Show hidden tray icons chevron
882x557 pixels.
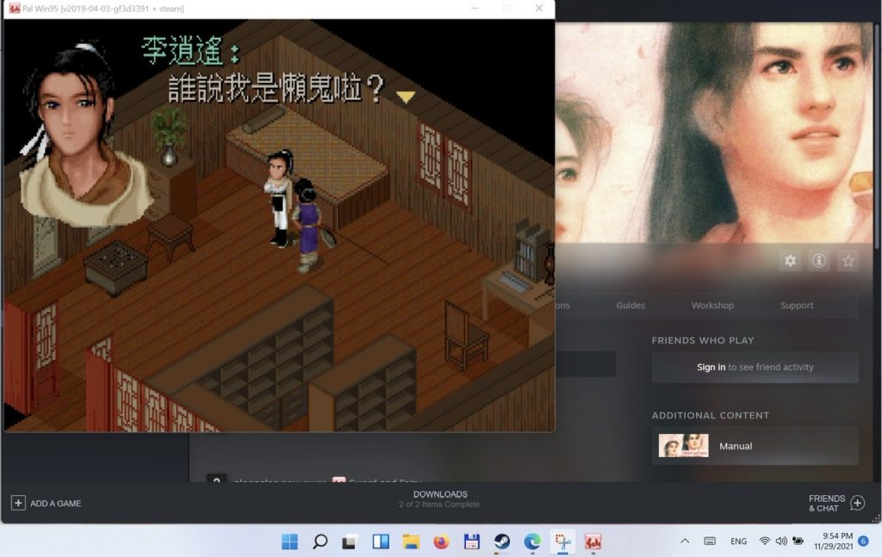click(685, 542)
